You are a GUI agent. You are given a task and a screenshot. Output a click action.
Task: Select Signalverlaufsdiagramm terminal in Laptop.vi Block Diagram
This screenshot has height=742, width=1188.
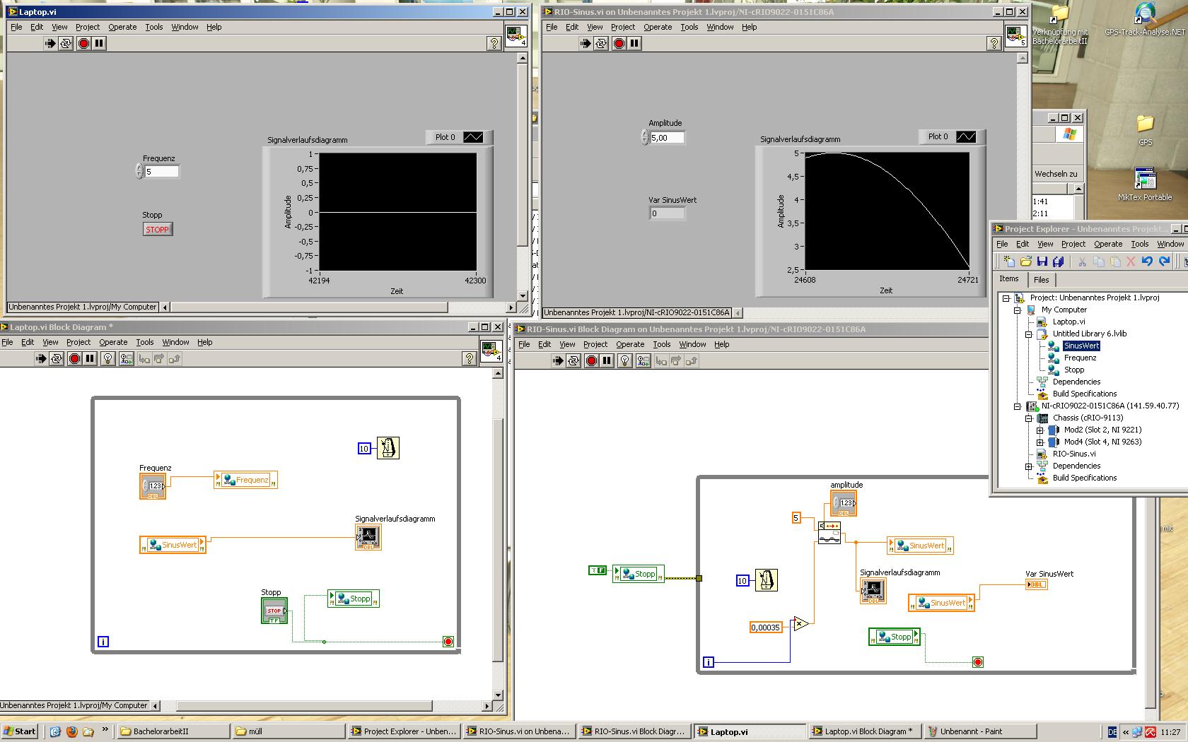click(x=368, y=537)
